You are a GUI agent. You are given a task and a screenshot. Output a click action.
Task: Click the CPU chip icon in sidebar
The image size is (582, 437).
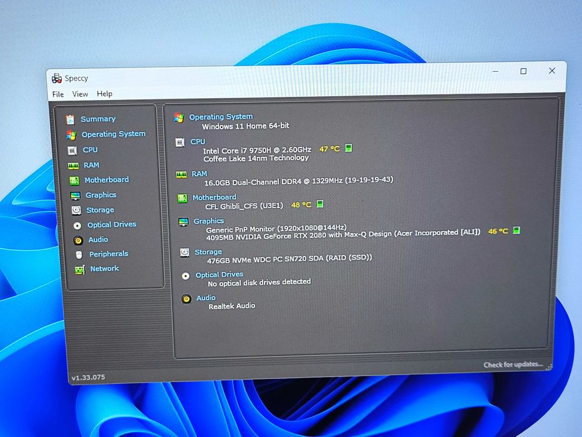coord(72,150)
